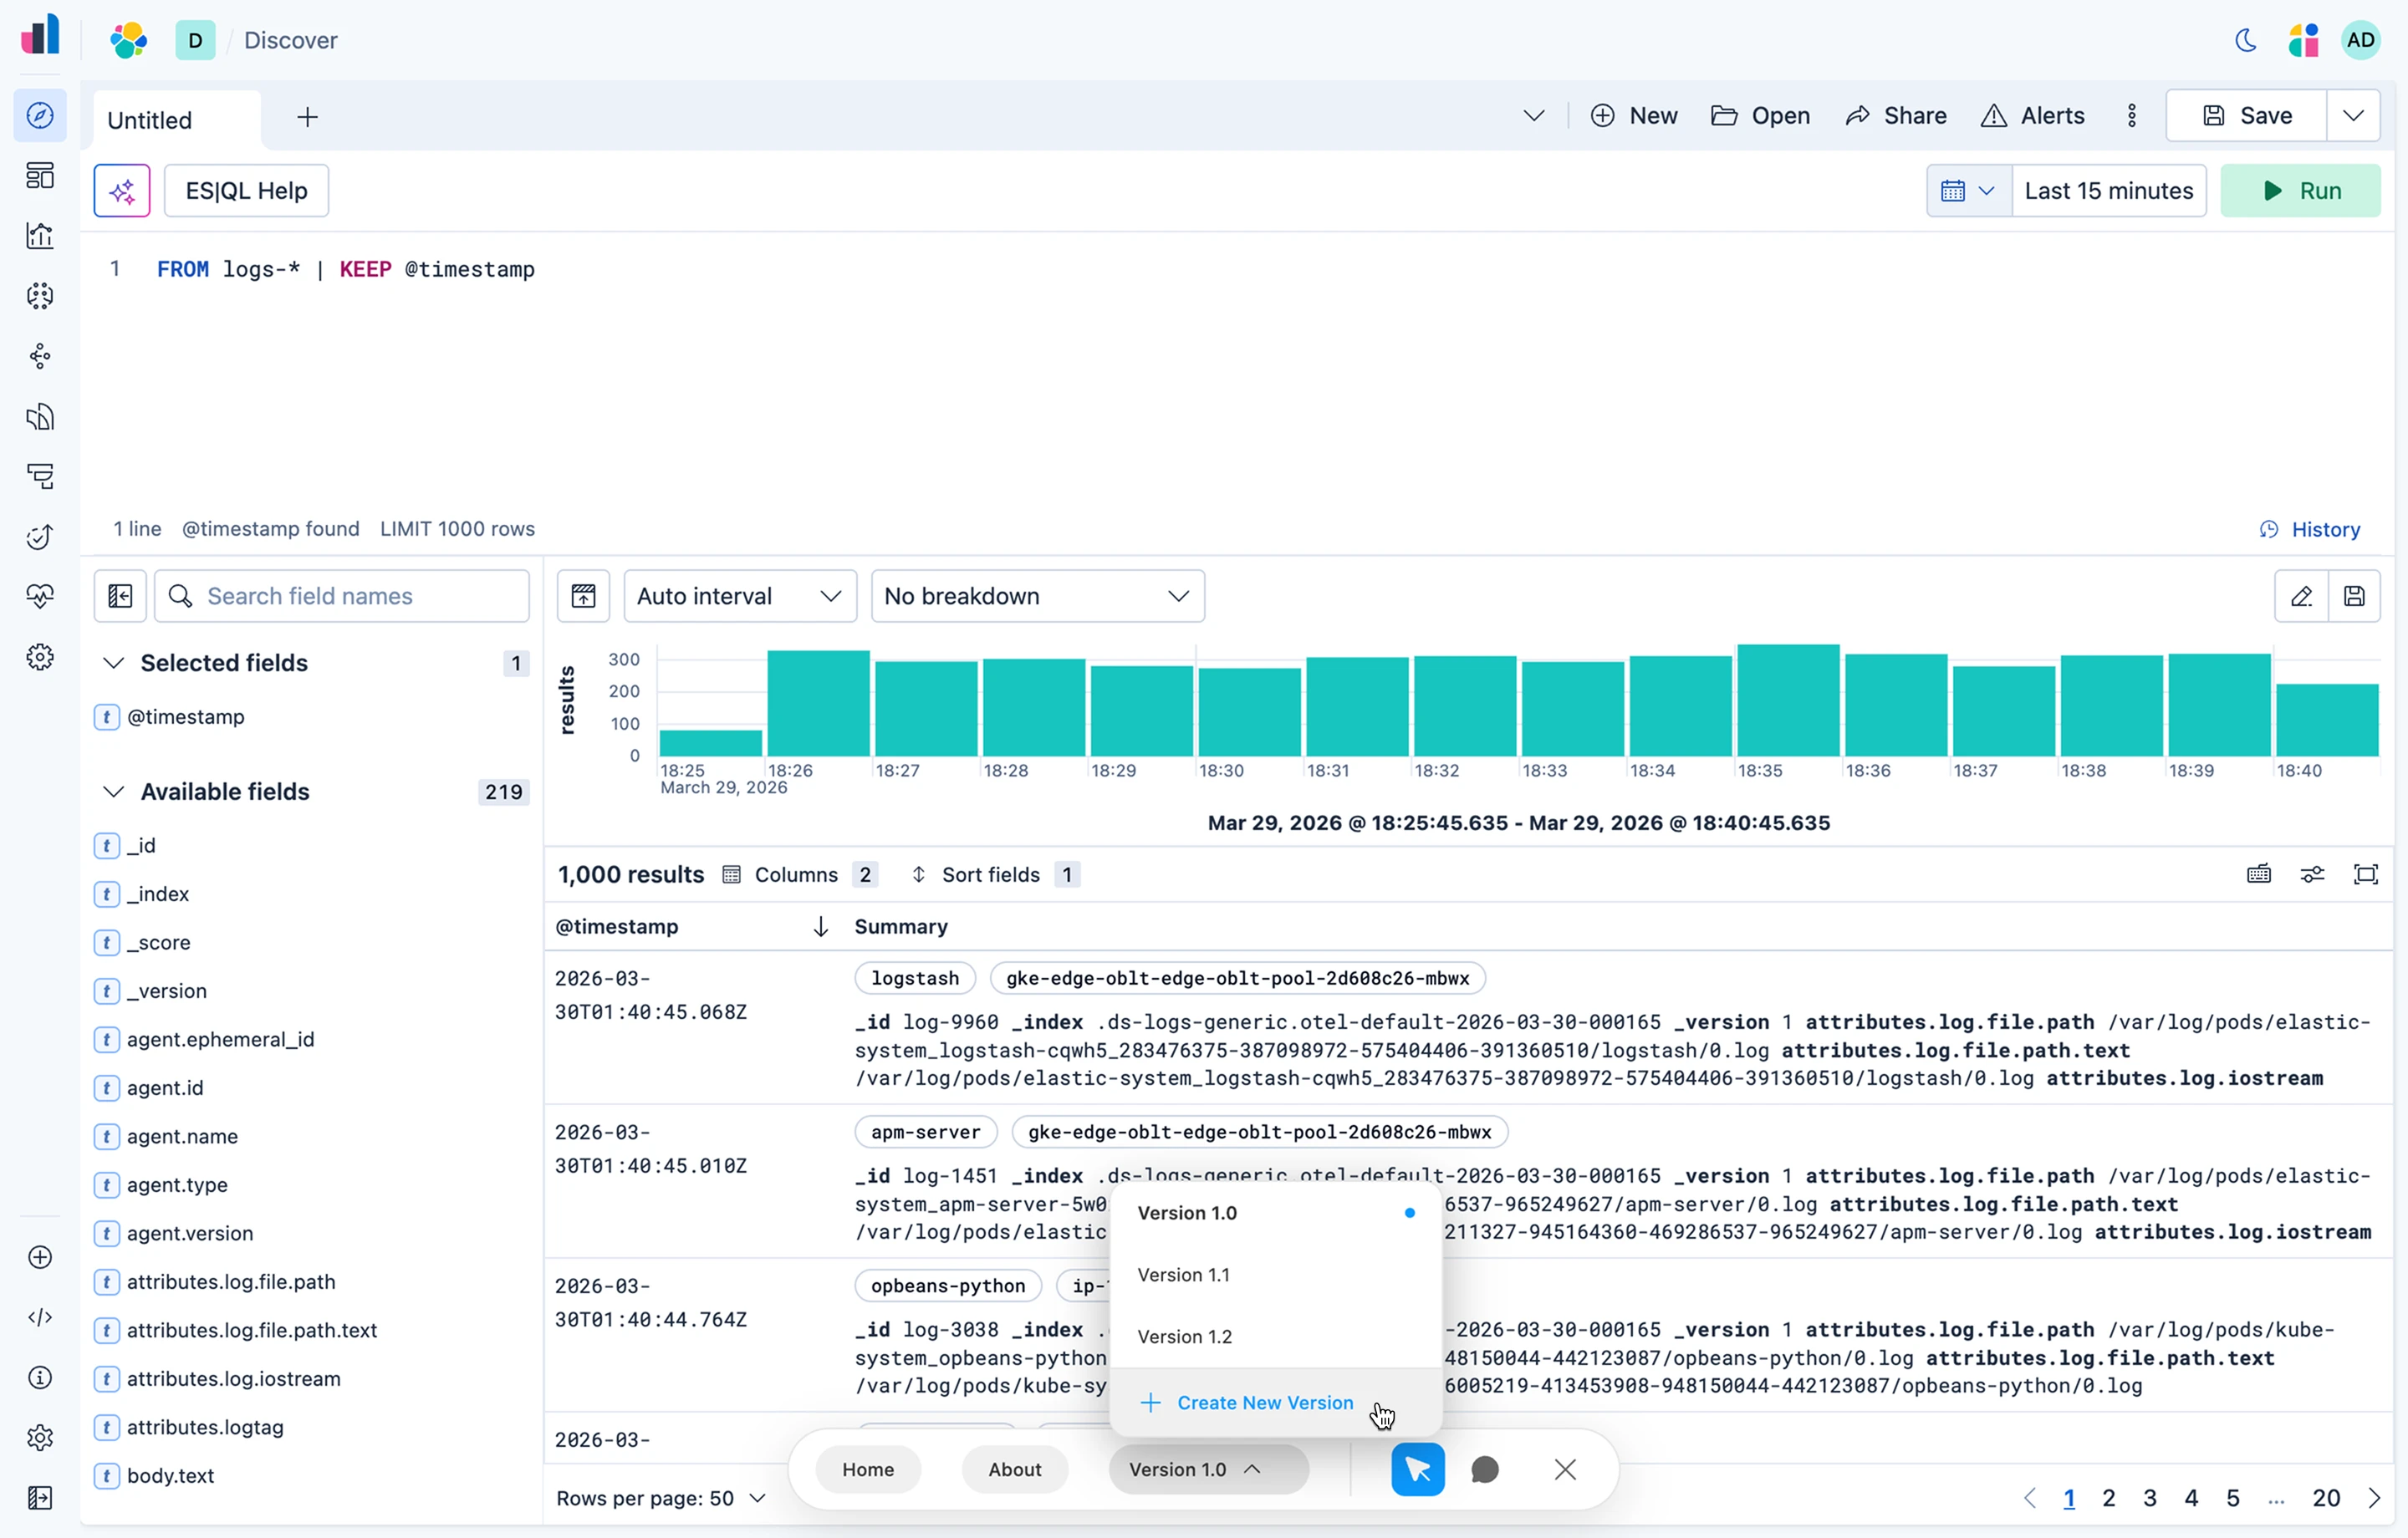Click New in the top menu
The width and height of the screenshot is (2408, 1538).
pos(1634,116)
